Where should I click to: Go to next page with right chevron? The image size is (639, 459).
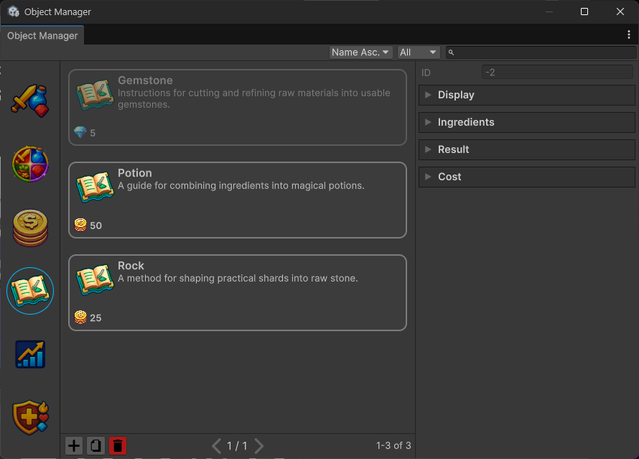[x=259, y=446]
